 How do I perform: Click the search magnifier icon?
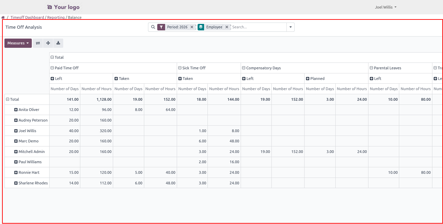153,27
